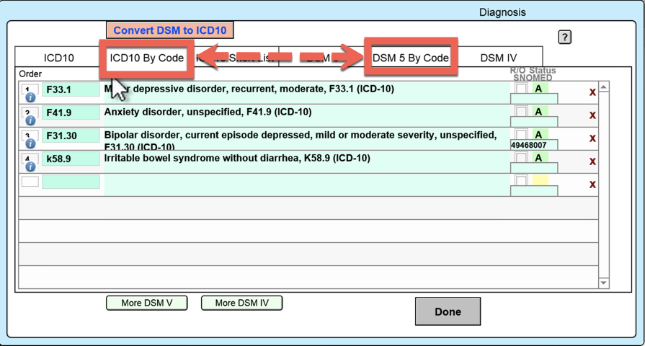Remove Anxiety disorder row using red X

tap(592, 115)
